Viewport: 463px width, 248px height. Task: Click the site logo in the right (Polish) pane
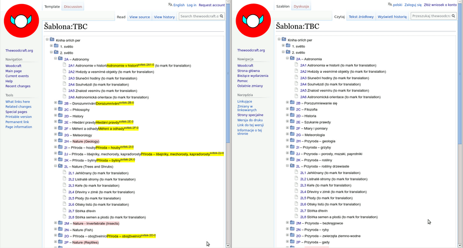point(253,20)
